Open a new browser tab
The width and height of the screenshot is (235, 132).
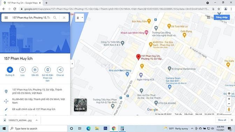47,3
